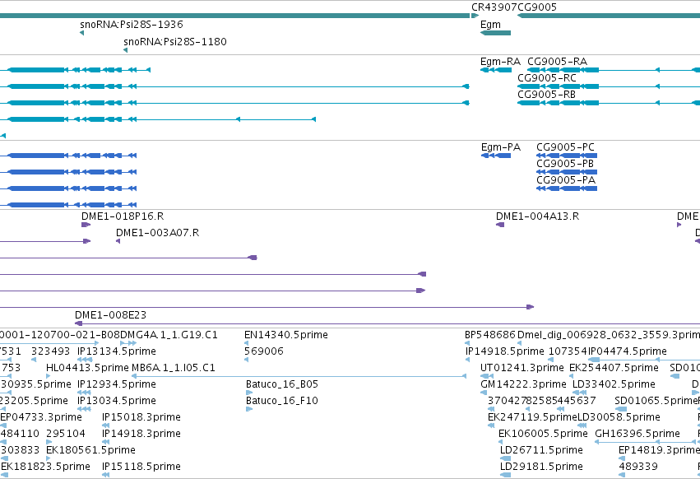The image size is (700, 479).
Task: Click the 303833 feature label
Action: click(20, 450)
